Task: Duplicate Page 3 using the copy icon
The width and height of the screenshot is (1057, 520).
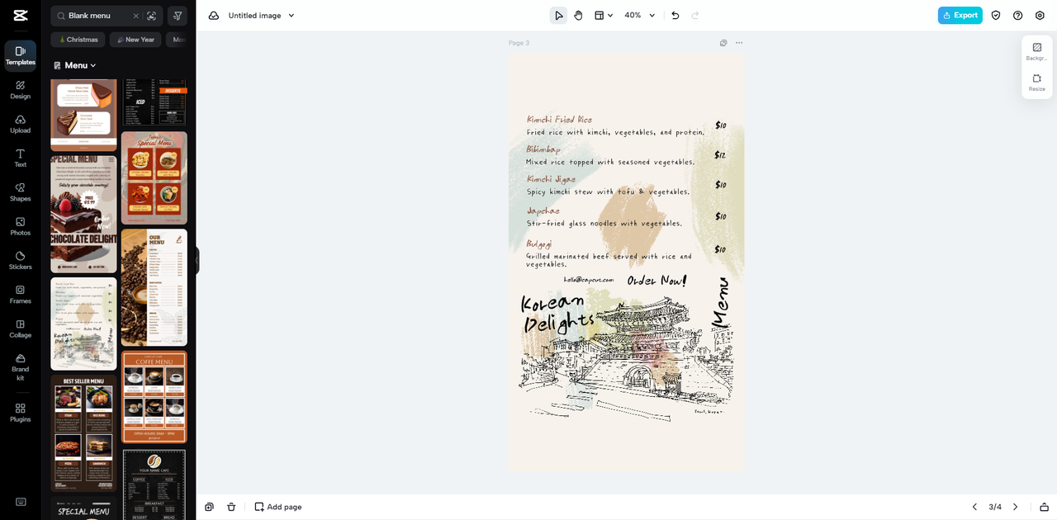Action: pos(723,43)
